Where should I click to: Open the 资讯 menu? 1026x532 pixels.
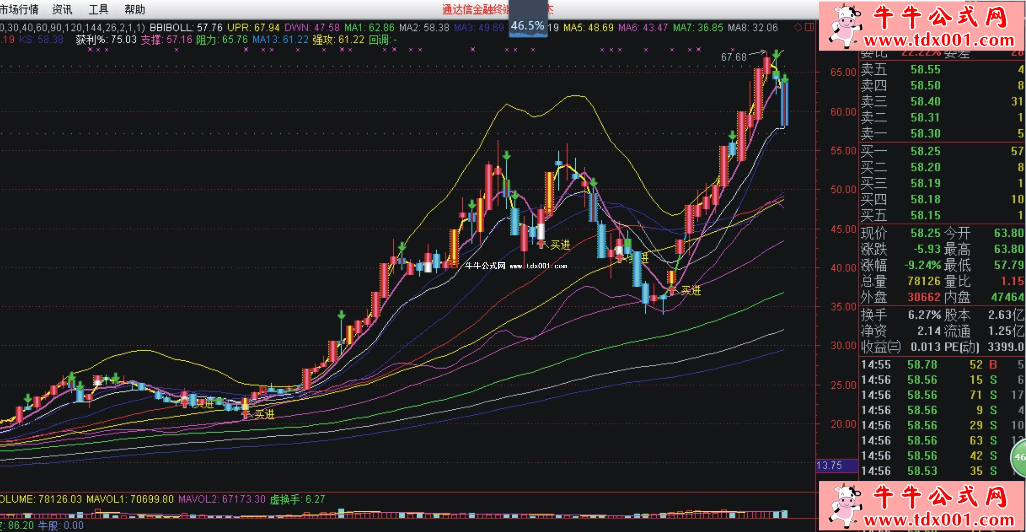62,9
